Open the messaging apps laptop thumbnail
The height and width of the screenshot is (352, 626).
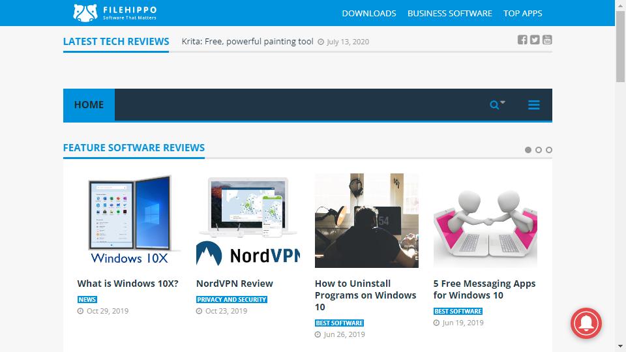[485, 220]
